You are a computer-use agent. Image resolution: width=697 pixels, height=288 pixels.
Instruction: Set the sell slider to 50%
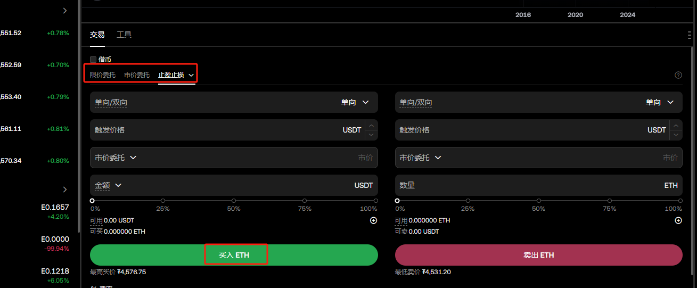[539, 201]
